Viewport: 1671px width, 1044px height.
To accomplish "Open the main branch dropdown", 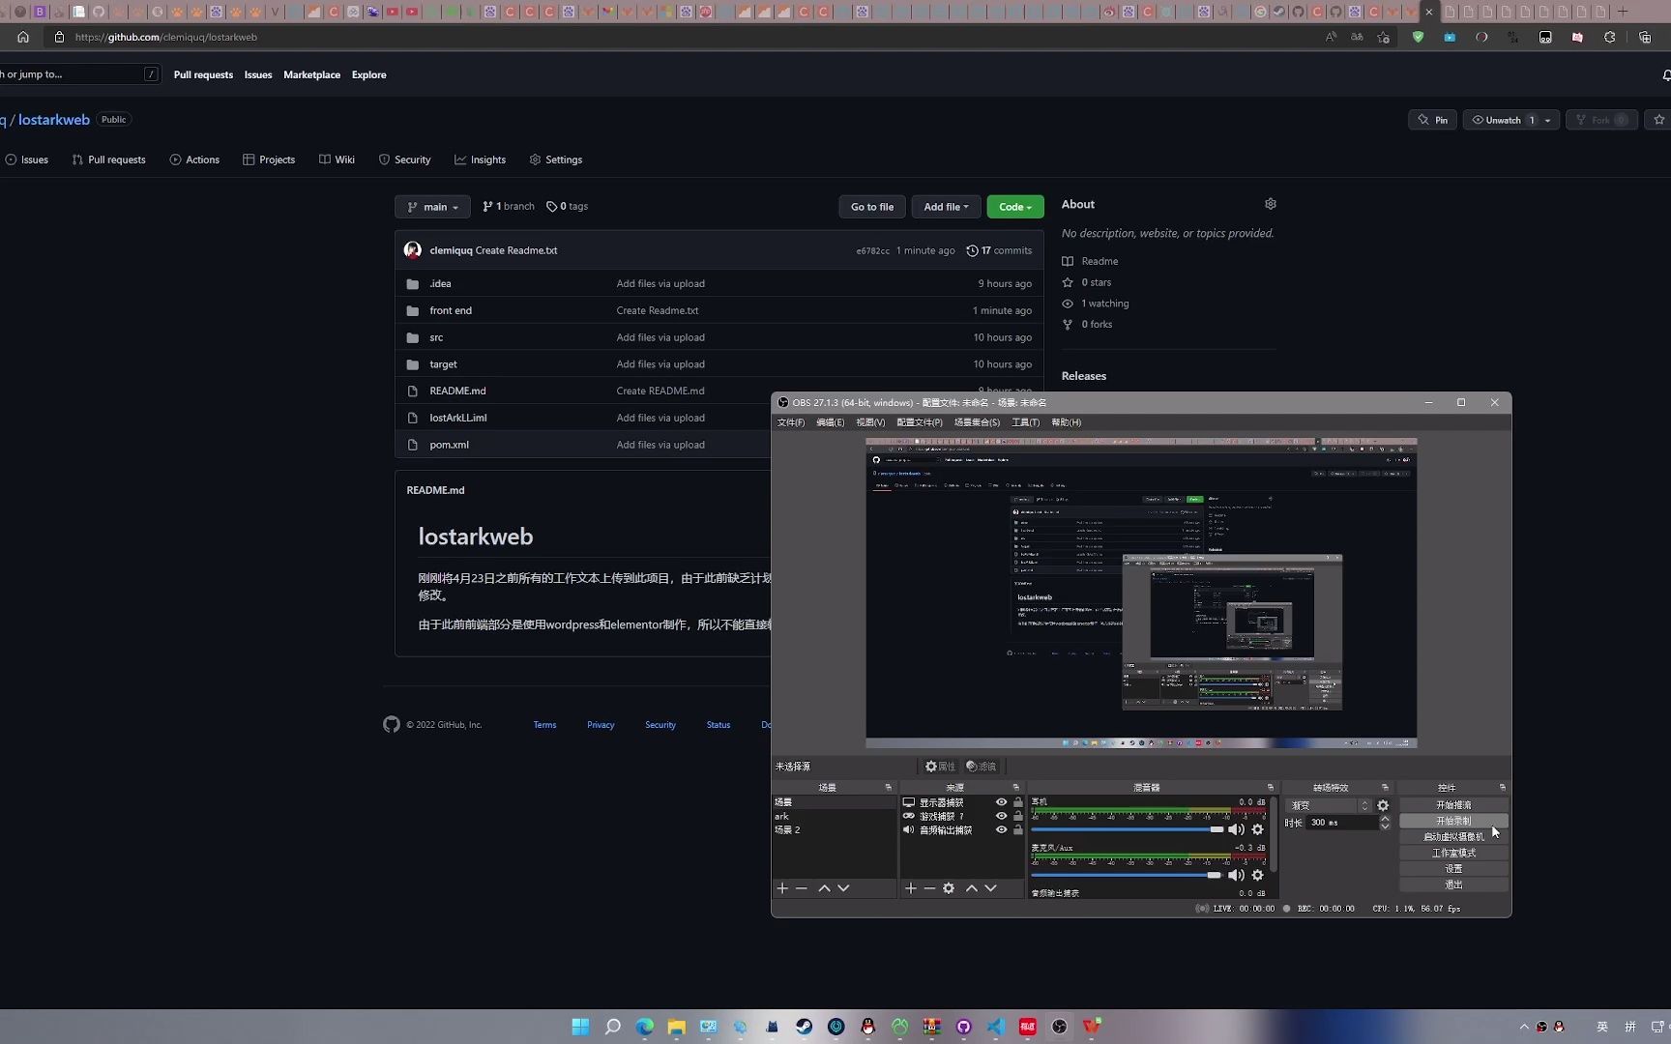I will coord(432,207).
